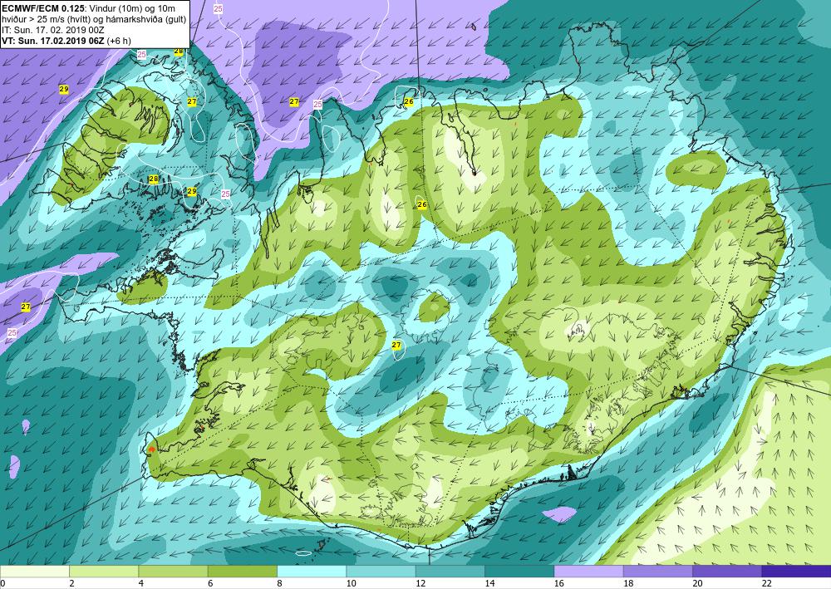Select the 14–16 m/s dark teal legend swatch
The width and height of the screenshot is (831, 589).
(x=519, y=572)
